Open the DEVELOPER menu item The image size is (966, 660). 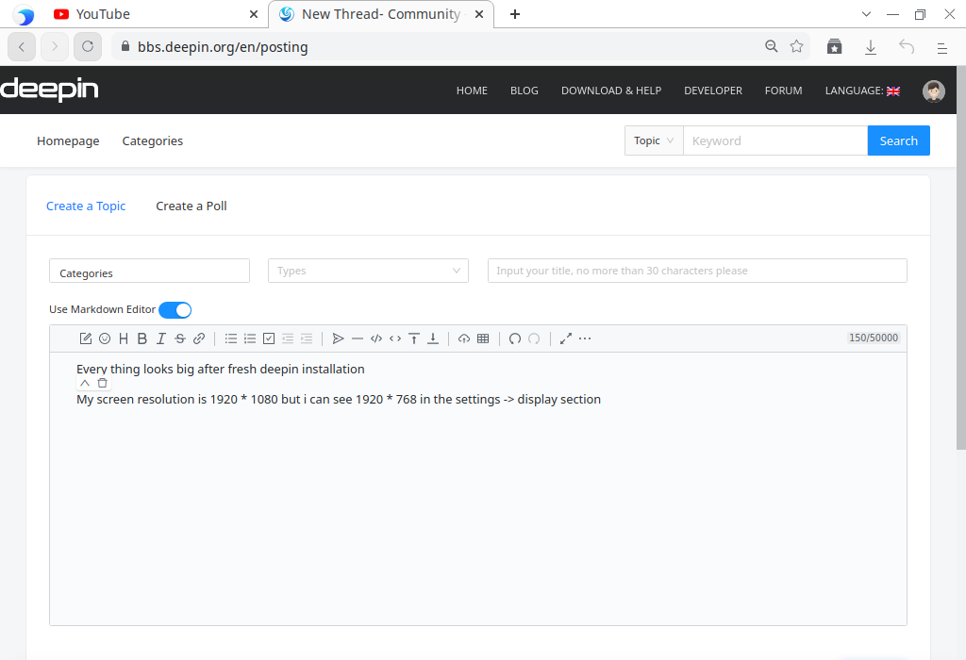pos(713,91)
